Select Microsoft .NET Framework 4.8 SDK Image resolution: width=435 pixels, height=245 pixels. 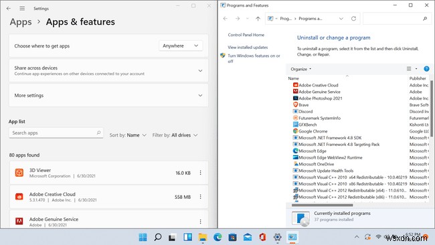330,138
